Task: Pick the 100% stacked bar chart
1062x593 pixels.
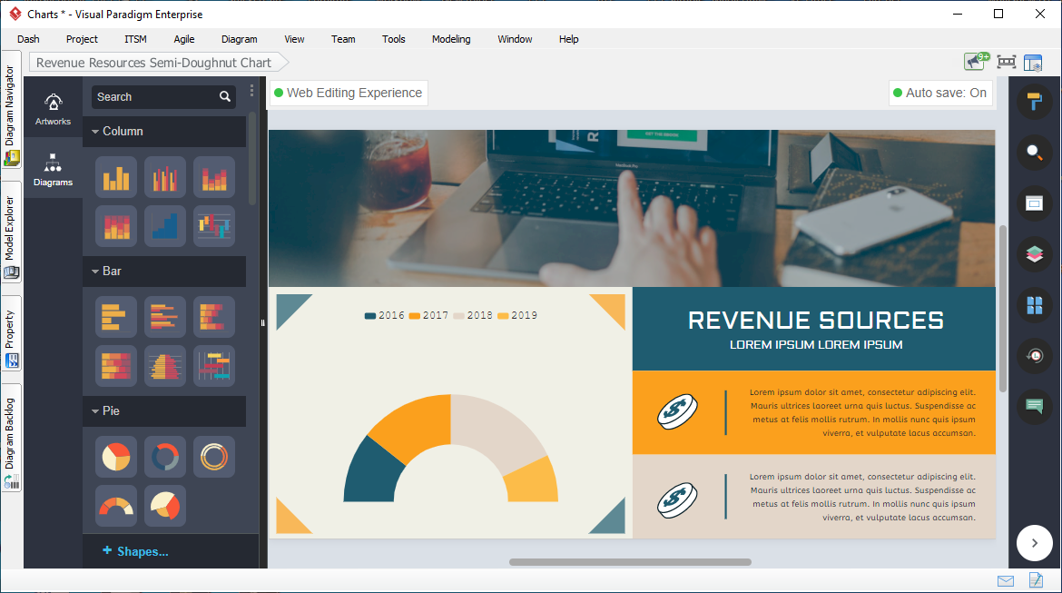Action: click(x=116, y=366)
